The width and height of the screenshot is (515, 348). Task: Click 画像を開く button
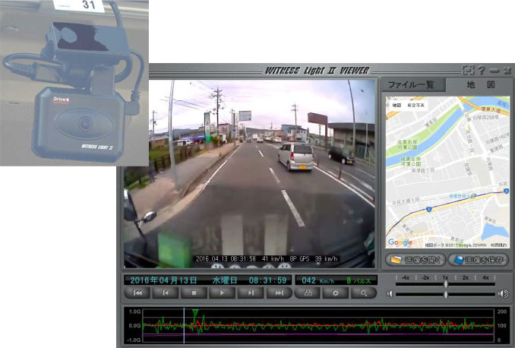click(415, 260)
